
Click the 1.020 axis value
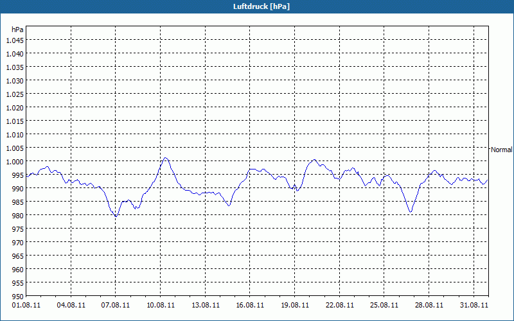click(15, 108)
